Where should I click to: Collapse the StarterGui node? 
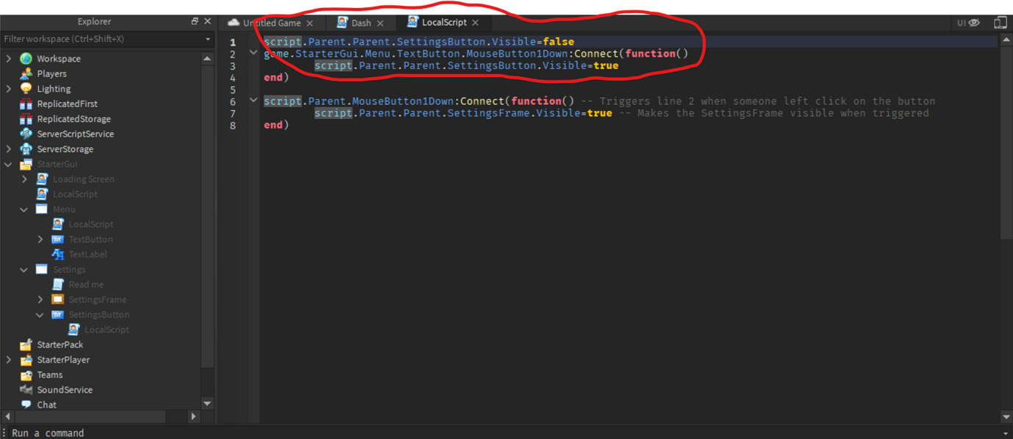[x=9, y=164]
